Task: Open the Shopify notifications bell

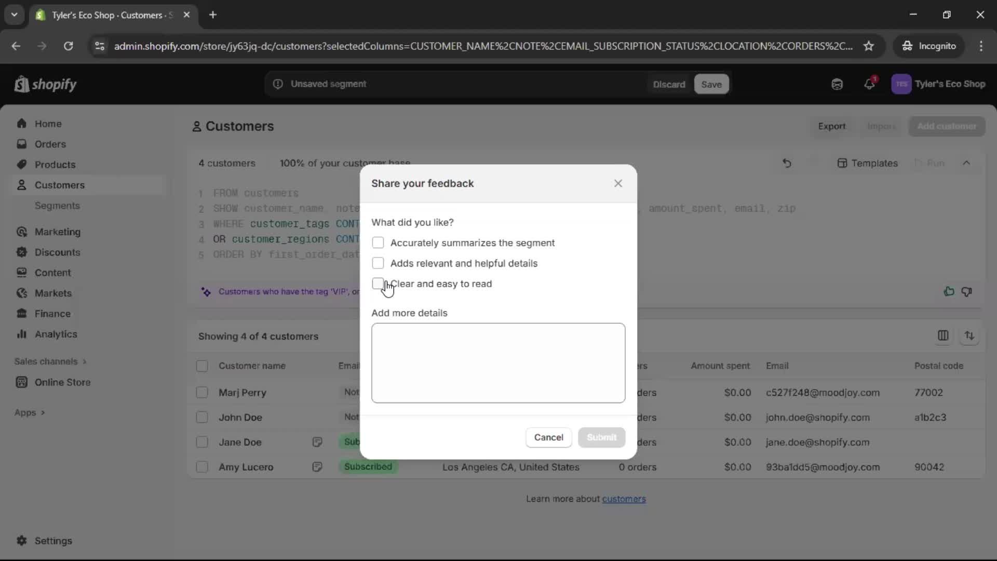Action: tap(870, 84)
